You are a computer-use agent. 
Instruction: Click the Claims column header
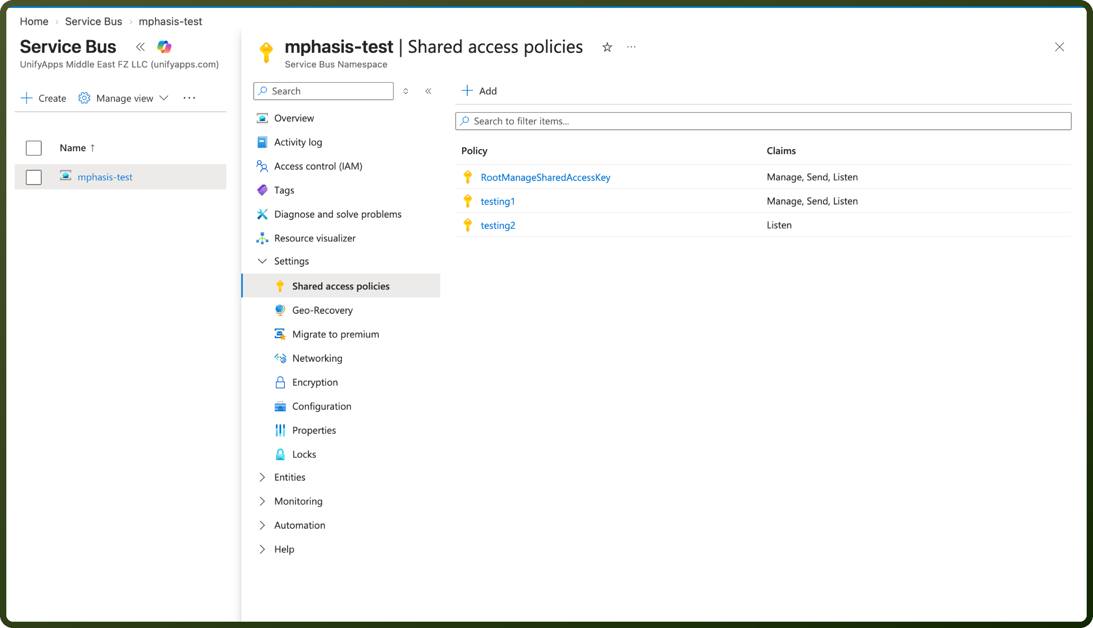point(781,151)
